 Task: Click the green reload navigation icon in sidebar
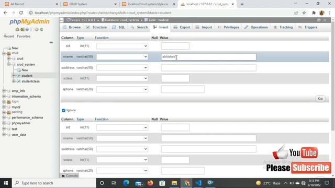(41, 29)
